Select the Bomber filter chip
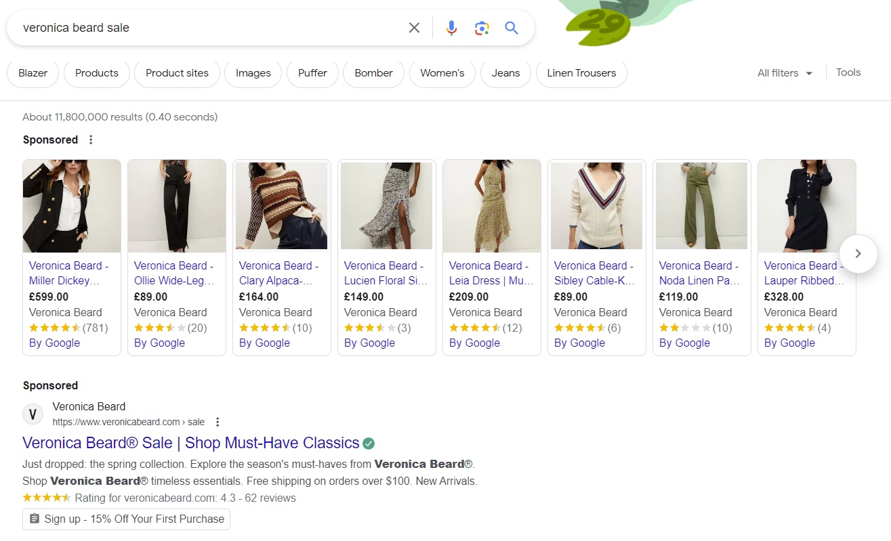The height and width of the screenshot is (541, 891). pos(373,73)
